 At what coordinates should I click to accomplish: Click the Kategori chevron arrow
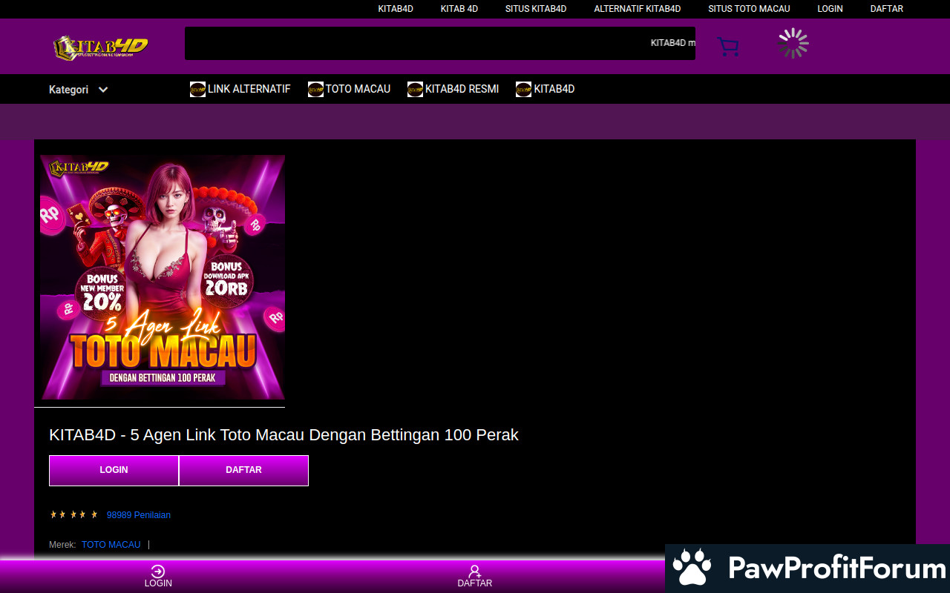103,90
